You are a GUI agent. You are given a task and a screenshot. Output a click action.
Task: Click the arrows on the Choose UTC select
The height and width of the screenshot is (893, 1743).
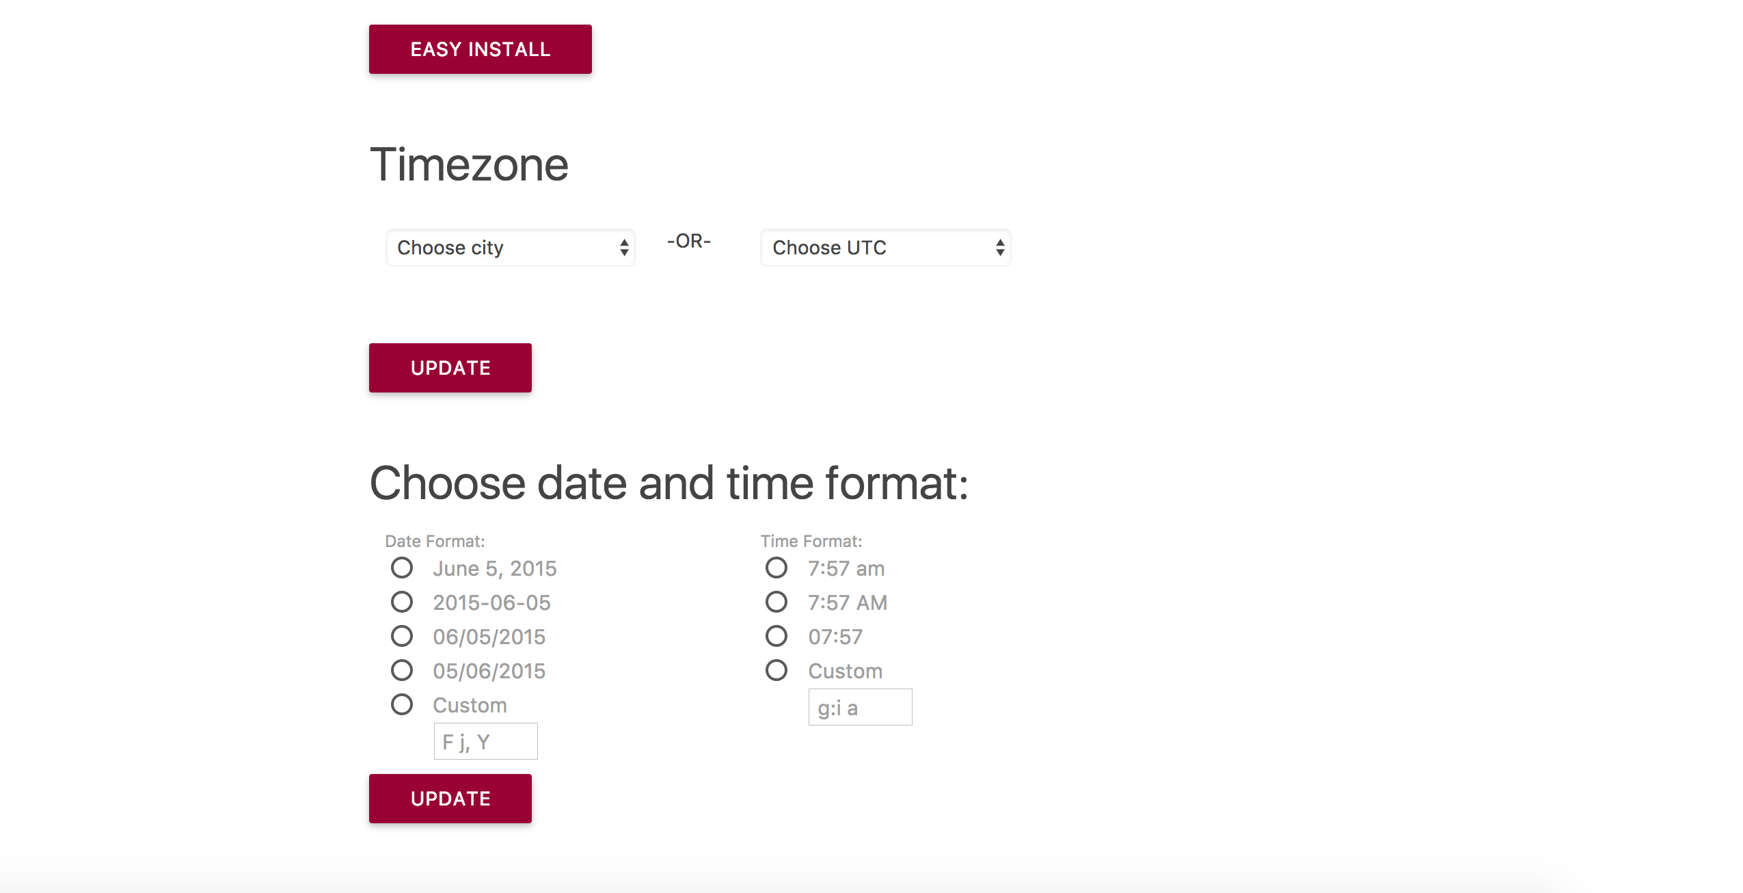coord(1000,248)
